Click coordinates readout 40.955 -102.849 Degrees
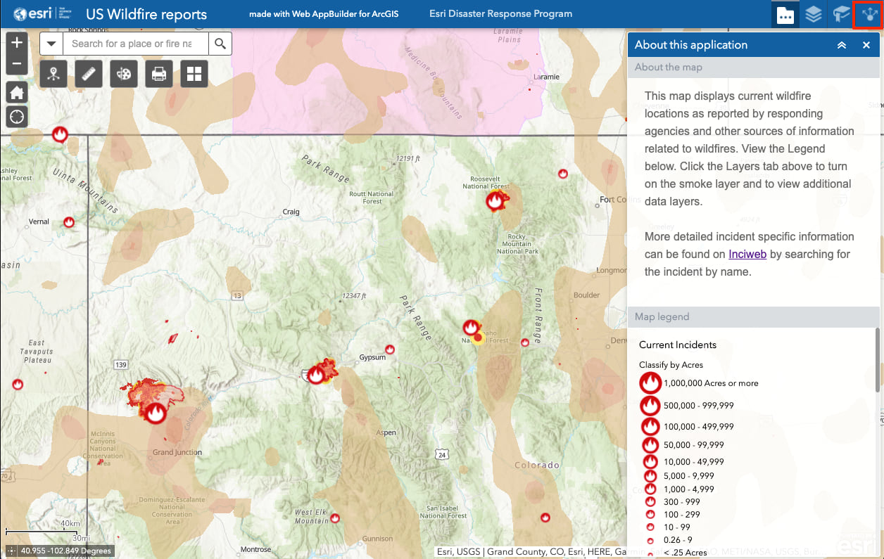The width and height of the screenshot is (884, 559). pyautogui.click(x=66, y=551)
